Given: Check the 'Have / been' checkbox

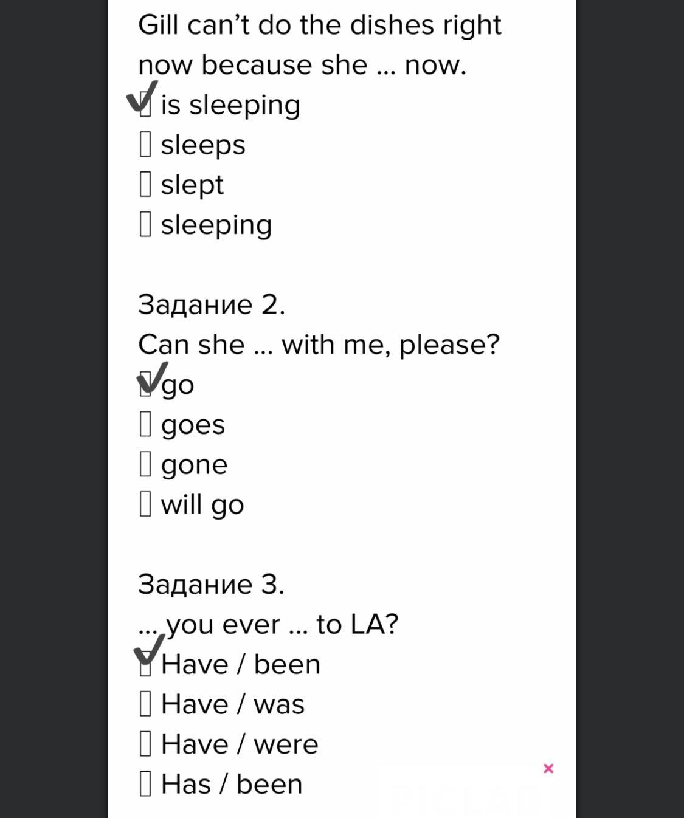Looking at the screenshot, I should [x=145, y=664].
